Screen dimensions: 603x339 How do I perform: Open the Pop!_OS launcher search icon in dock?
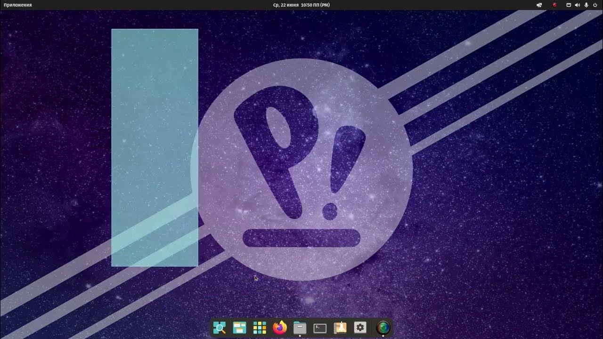220,328
